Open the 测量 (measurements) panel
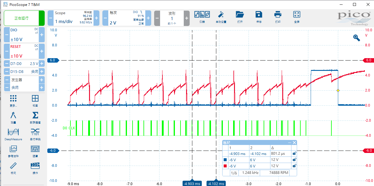Screen dimensions: 374x186 tap(13, 116)
